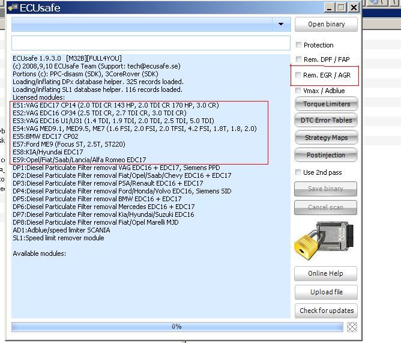The width and height of the screenshot is (401, 343).
Task: Select the AD1:Adblue/speed limiter SCANIA line
Action: [61, 230]
